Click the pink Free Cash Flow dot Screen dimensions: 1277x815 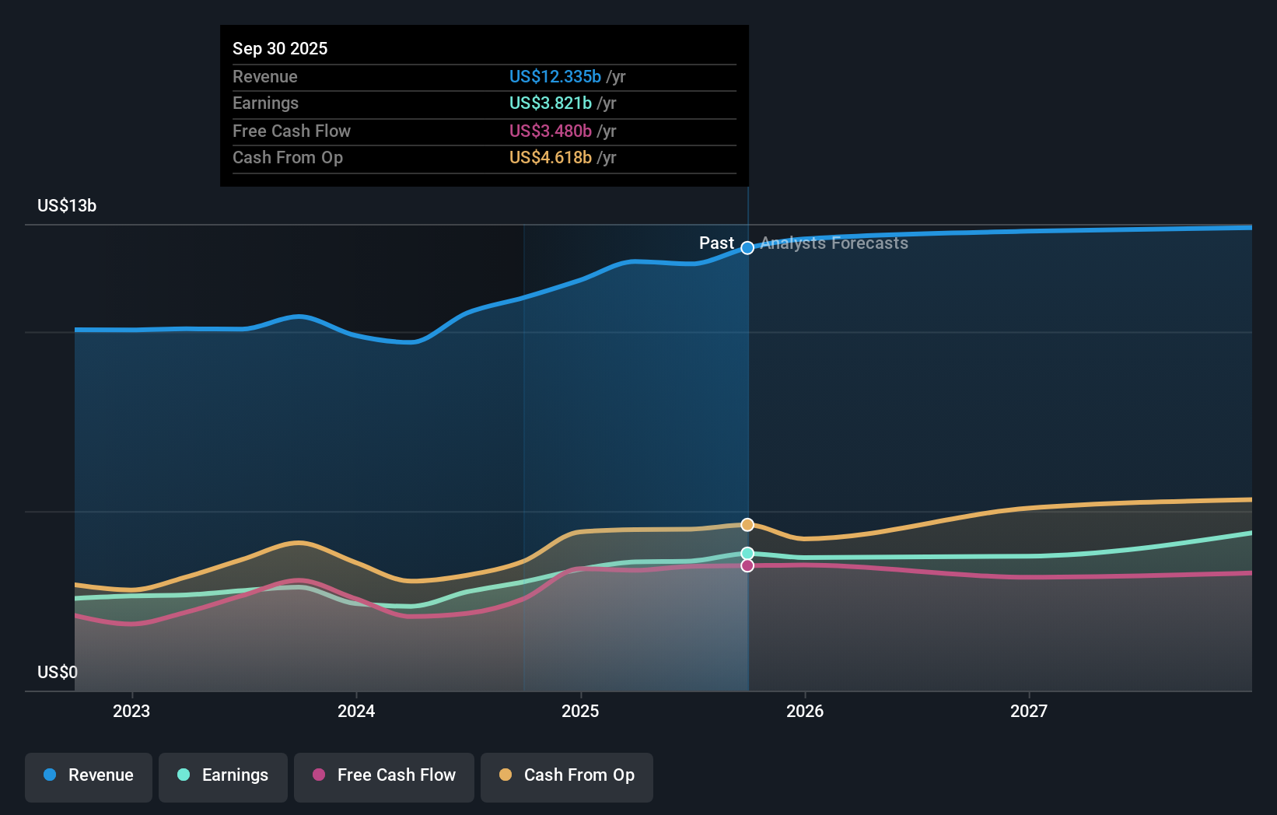pos(319,775)
